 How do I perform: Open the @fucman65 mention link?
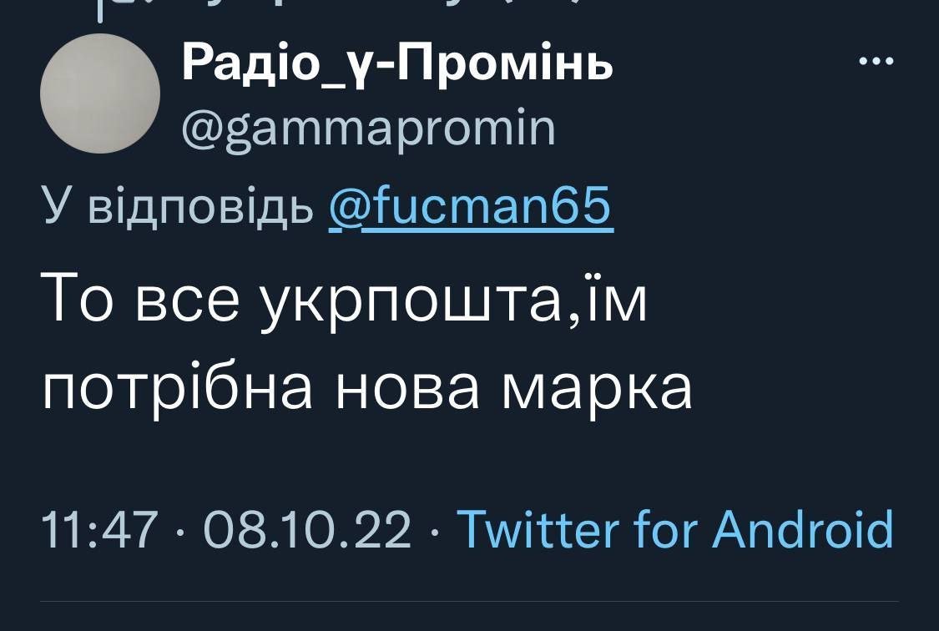472,207
